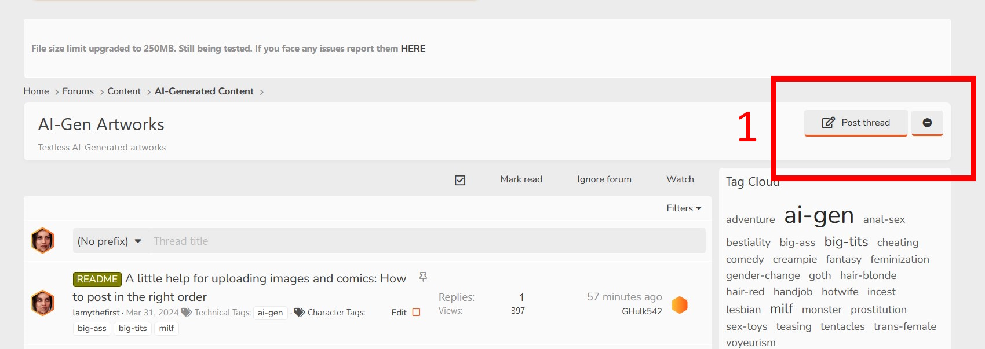Go to Forums in the breadcrumb

(x=78, y=91)
